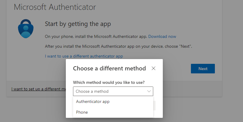Click the Microsoft Authenticator heading

[x=55, y=7]
